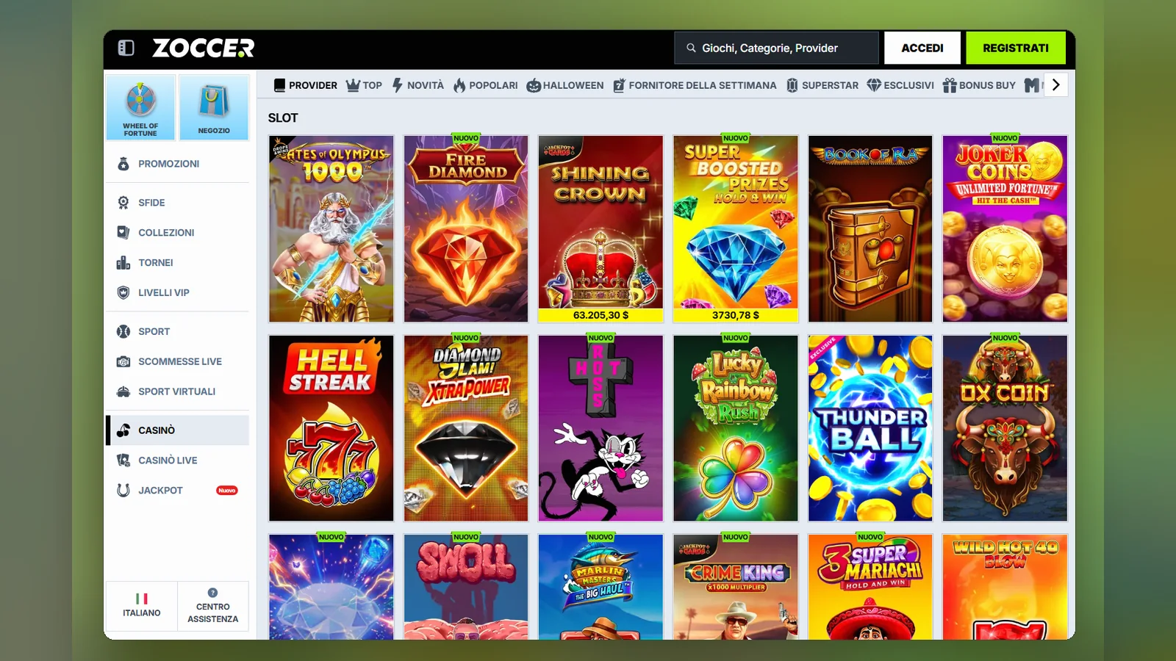
Task: Open Promozioni in the sidebar
Action: pyautogui.click(x=177, y=164)
